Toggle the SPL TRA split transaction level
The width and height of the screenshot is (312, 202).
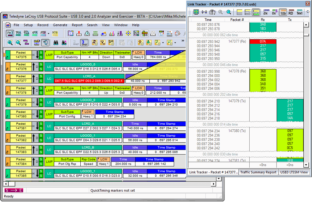click(x=27, y=34)
